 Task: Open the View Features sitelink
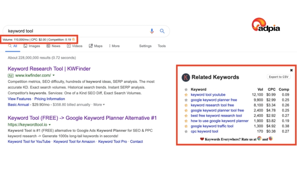tap(20, 99)
